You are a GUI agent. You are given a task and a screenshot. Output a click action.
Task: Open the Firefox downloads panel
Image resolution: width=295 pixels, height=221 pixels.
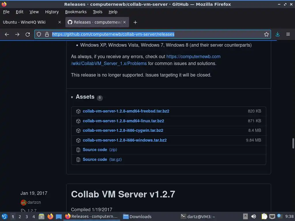[277, 34]
